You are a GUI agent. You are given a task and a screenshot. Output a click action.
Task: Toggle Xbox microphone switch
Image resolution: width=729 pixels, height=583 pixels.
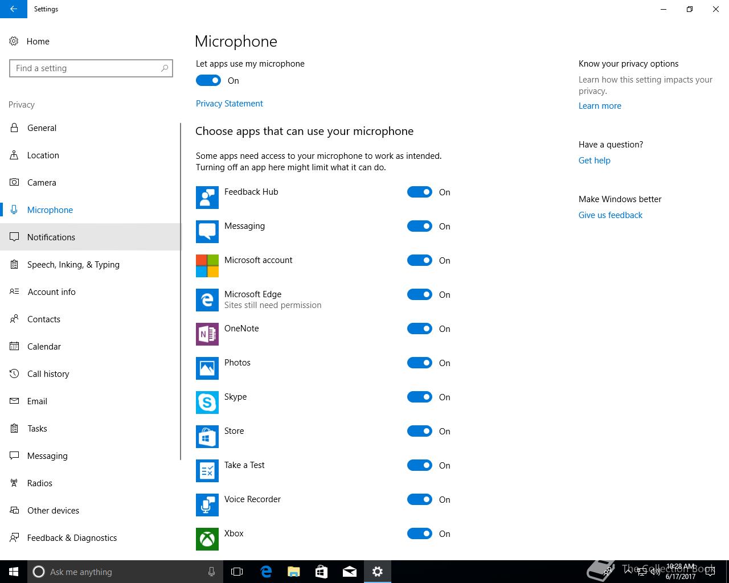tap(420, 533)
